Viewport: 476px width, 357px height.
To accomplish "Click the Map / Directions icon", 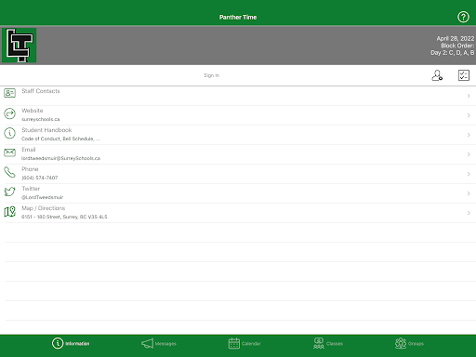I will coord(9,211).
